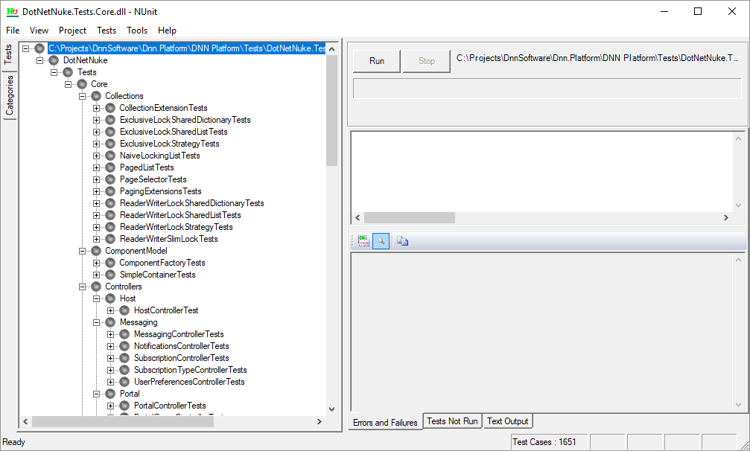The width and height of the screenshot is (750, 451).
Task: Switch to the Tests Not Run tab
Action: (452, 421)
